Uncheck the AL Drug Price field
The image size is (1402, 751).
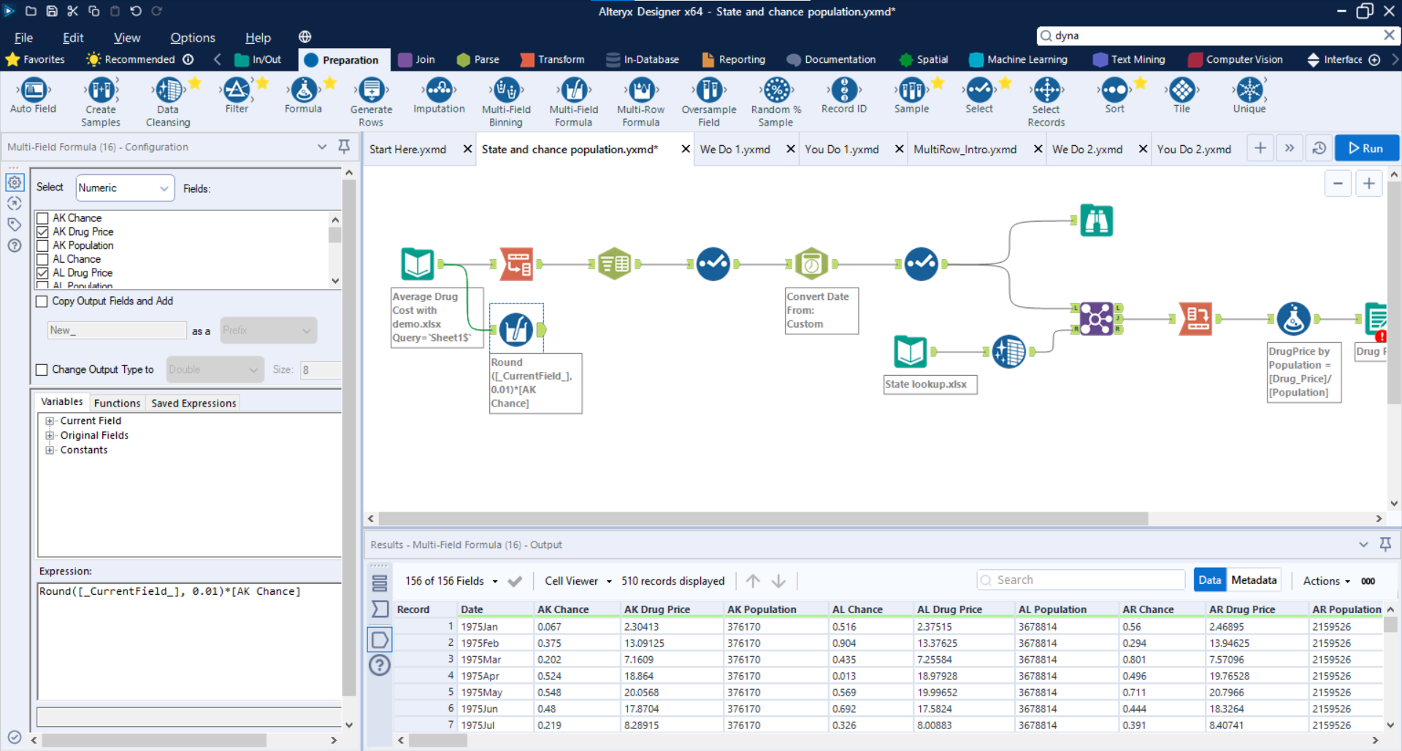click(43, 273)
